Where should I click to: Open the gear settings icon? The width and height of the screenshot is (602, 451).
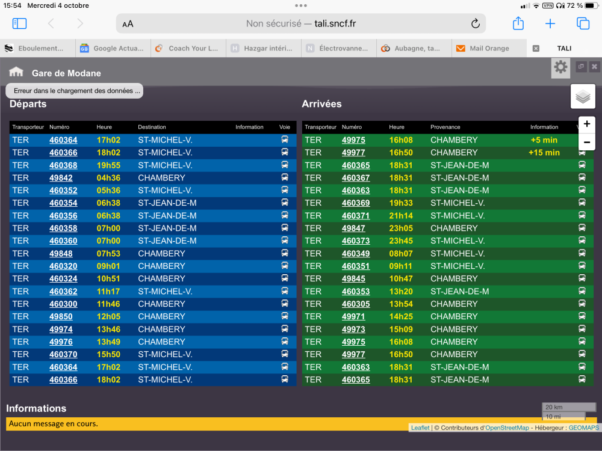click(560, 67)
